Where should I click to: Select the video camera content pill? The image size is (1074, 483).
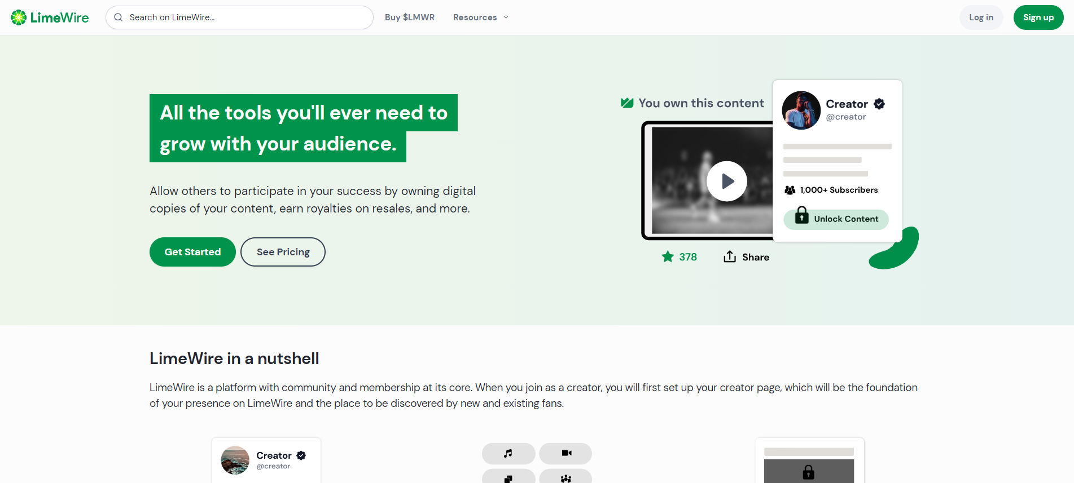coord(566,453)
